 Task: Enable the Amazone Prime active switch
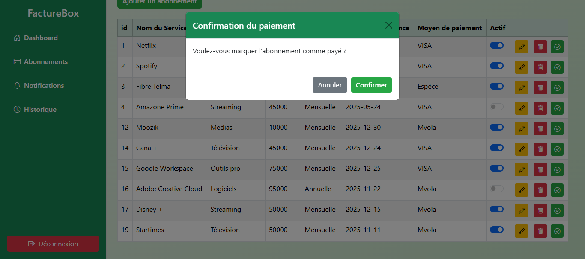tap(497, 107)
